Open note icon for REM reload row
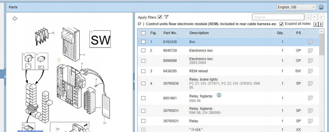The height and width of the screenshot is (132, 329). point(310,71)
